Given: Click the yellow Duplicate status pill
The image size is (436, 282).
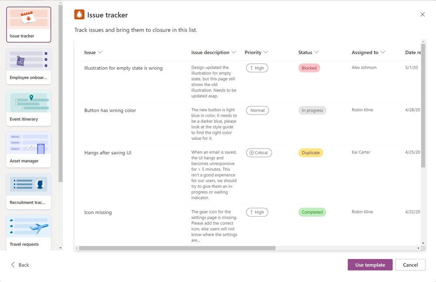Looking at the screenshot, I should [310, 153].
